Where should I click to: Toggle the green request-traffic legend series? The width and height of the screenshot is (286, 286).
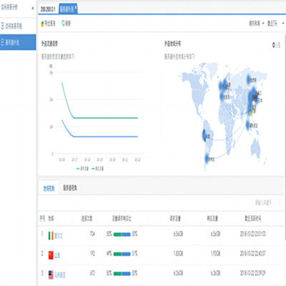tap(82, 169)
